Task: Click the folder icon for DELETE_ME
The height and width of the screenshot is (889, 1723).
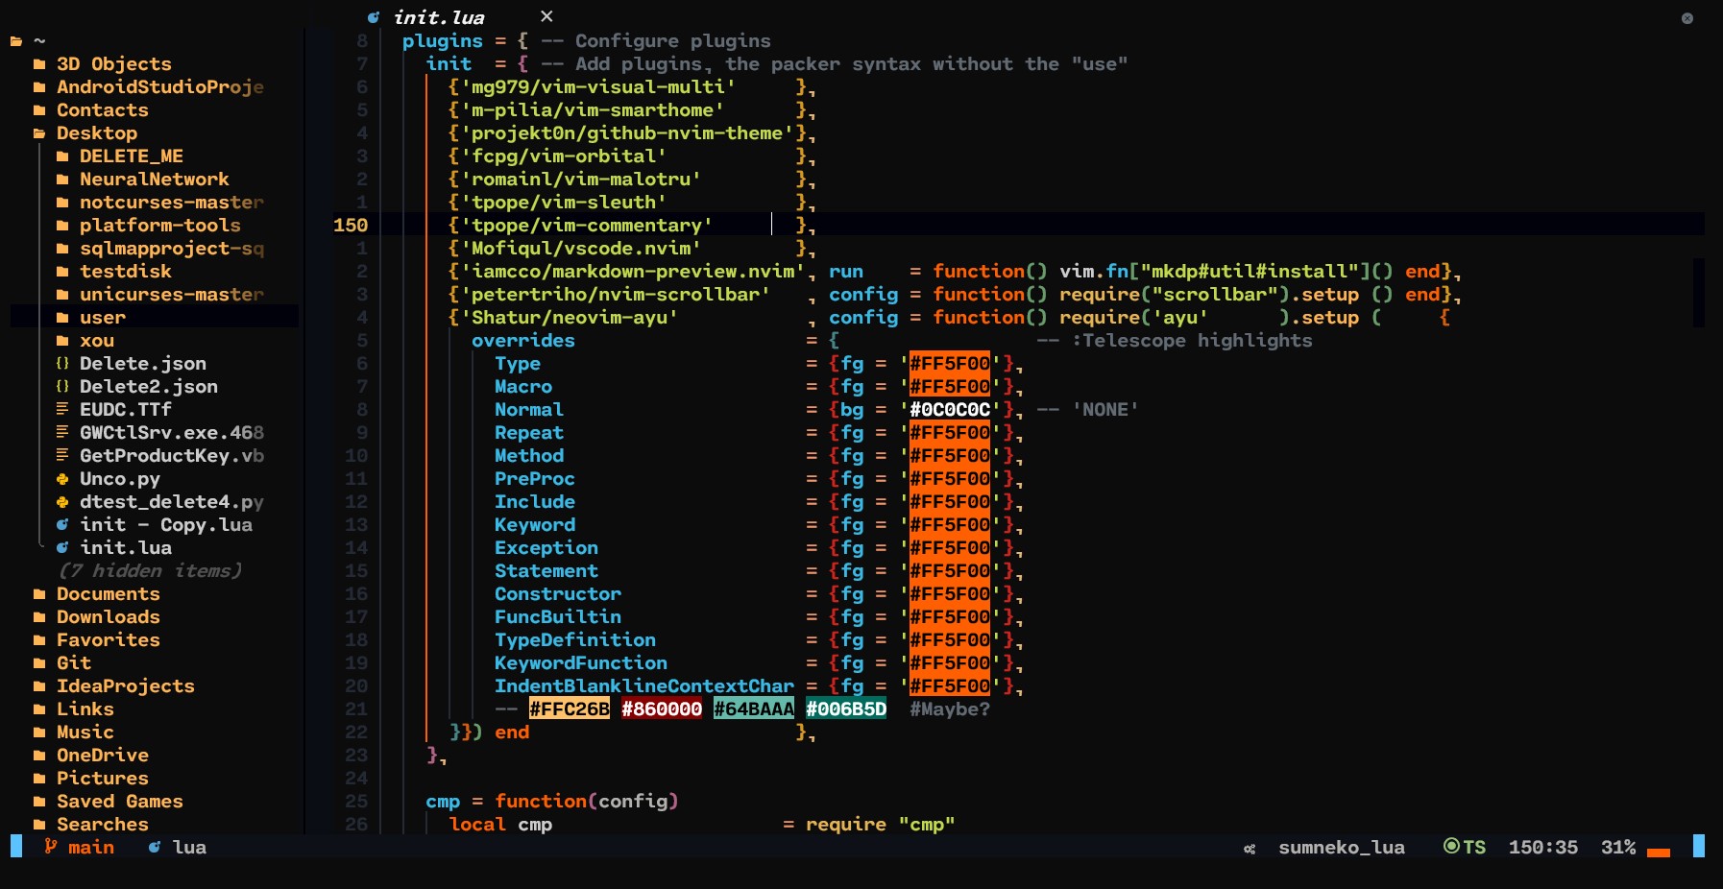Action: click(x=62, y=156)
